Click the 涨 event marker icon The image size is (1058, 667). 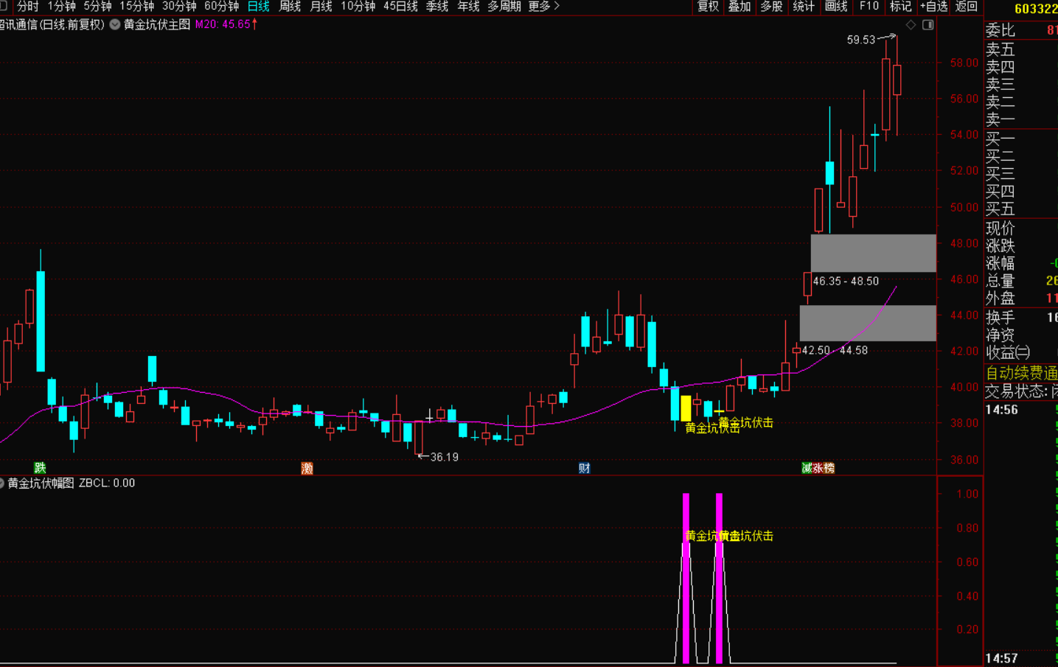[818, 468]
